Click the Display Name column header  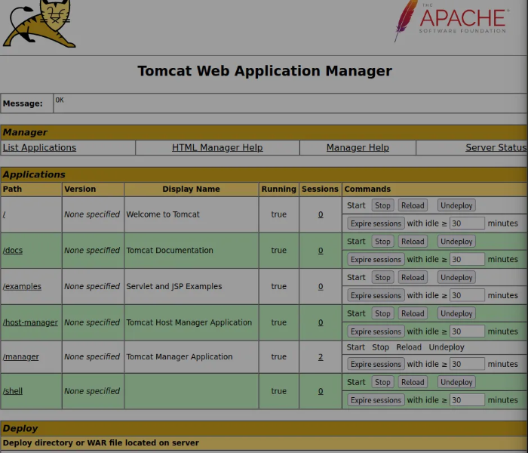(x=191, y=189)
